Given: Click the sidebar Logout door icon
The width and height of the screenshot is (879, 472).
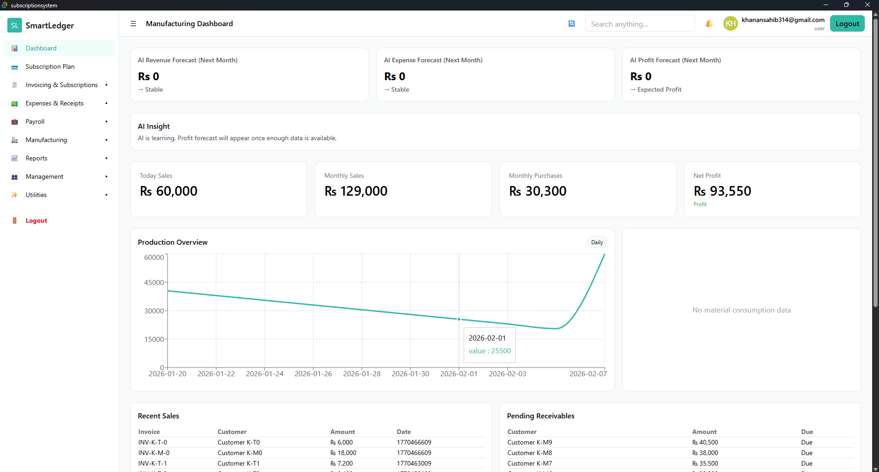Looking at the screenshot, I should tap(15, 221).
